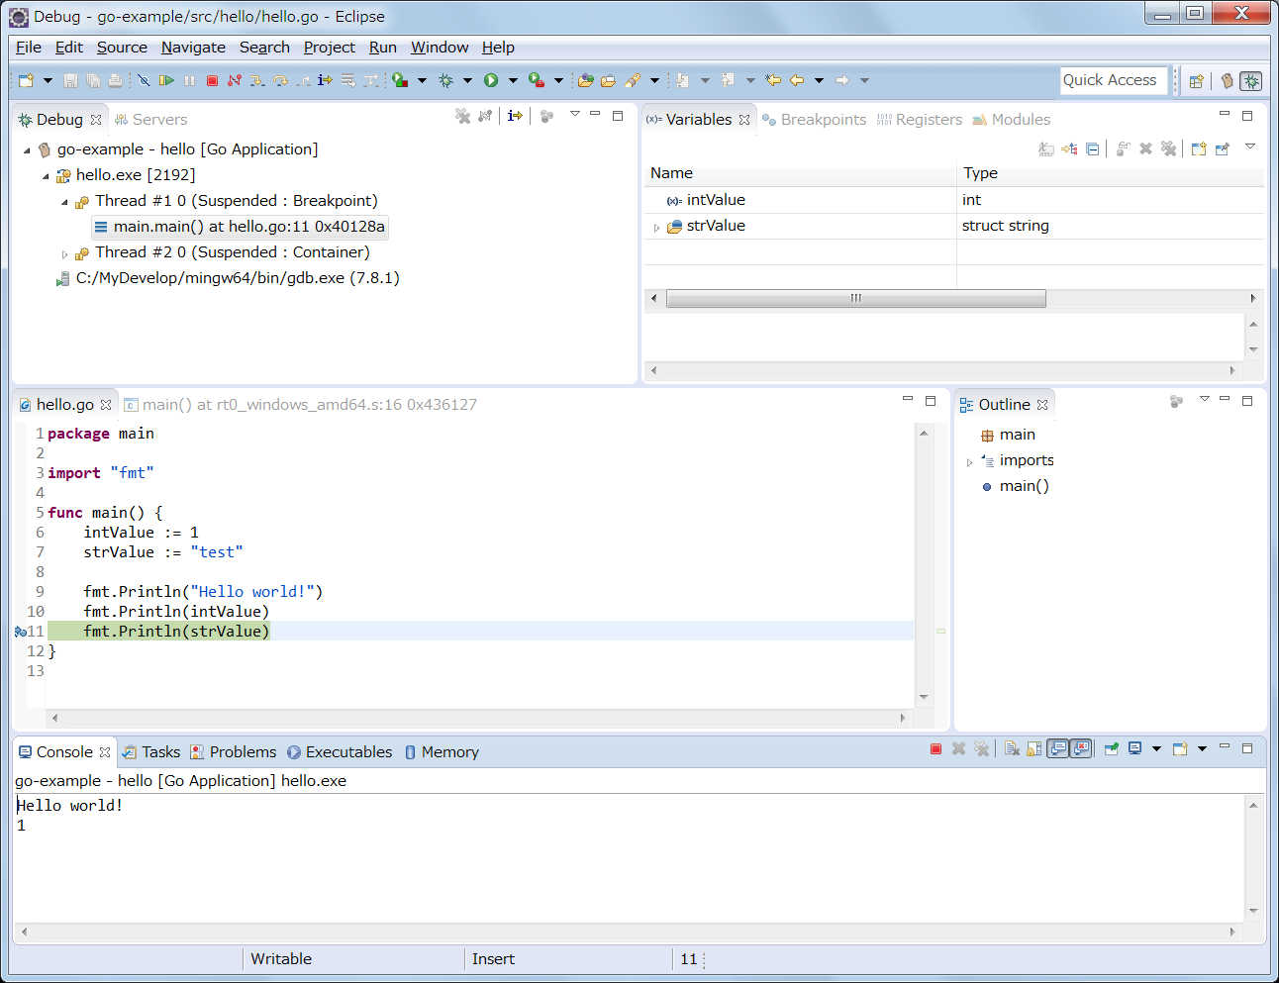Click the Step Return icon
The height and width of the screenshot is (983, 1279).
pyautogui.click(x=305, y=80)
